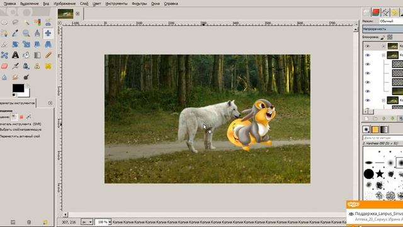Set Move tool to affect layers
The image size is (403, 227).
pyautogui.click(x=14, y=117)
